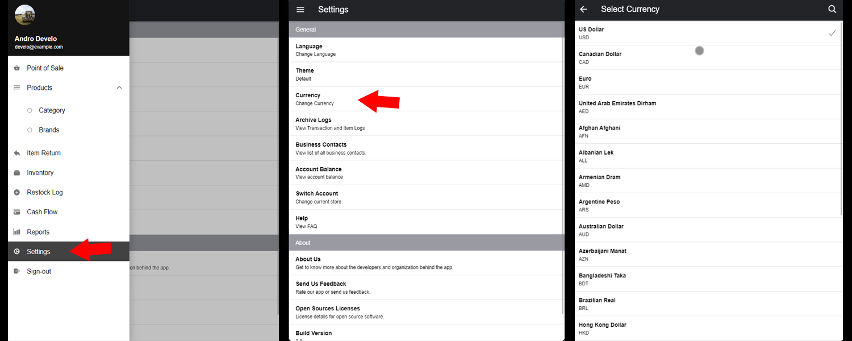Choose Euro from currency list
Screen dimensions: 852x341
pyautogui.click(x=704, y=82)
